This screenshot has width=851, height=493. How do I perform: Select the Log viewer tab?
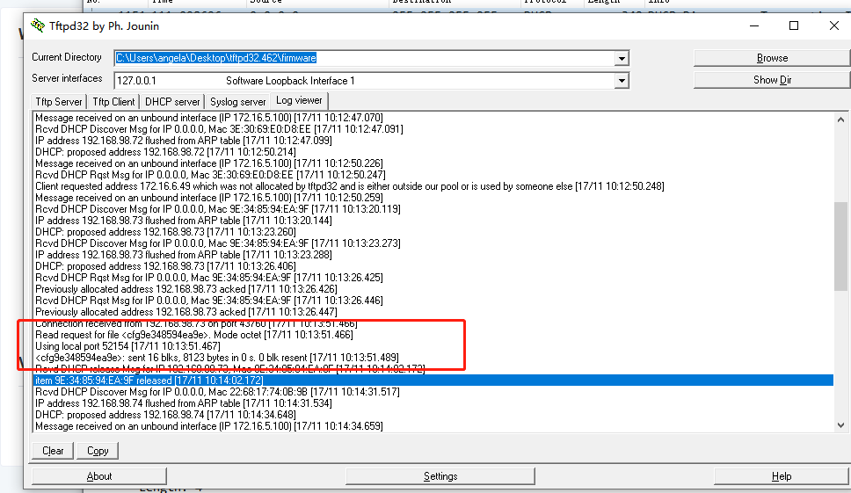(299, 100)
